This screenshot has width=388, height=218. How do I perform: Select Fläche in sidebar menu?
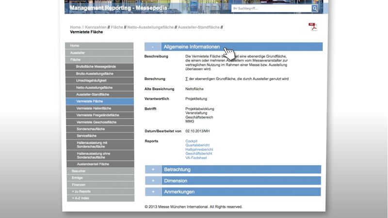click(x=99, y=60)
